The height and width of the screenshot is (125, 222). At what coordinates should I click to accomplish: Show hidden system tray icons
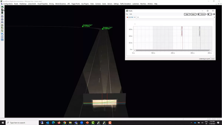coord(191,123)
